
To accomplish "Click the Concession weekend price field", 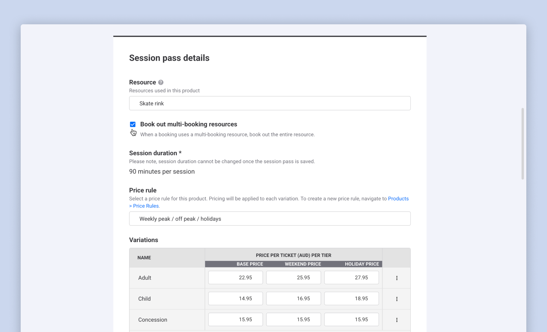I will 293,320.
